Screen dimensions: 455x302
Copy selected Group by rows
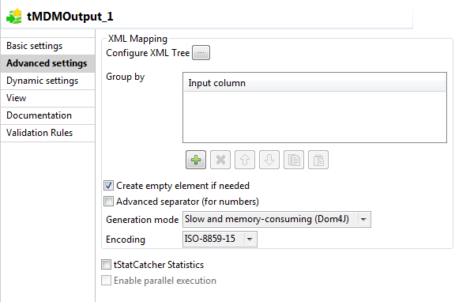[x=294, y=160]
